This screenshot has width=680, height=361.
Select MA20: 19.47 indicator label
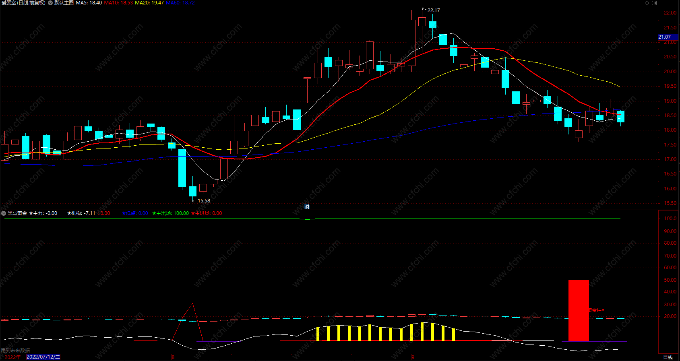[x=149, y=3]
